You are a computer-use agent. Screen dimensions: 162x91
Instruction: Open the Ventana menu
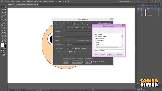45,2
